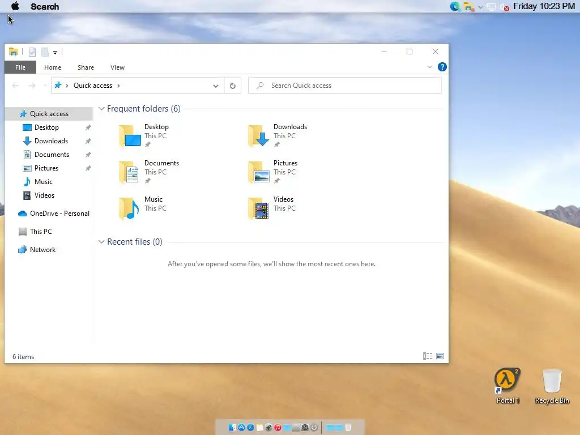Click the File Explorer icon in system tray
The width and height of the screenshot is (580, 435).
point(468,7)
